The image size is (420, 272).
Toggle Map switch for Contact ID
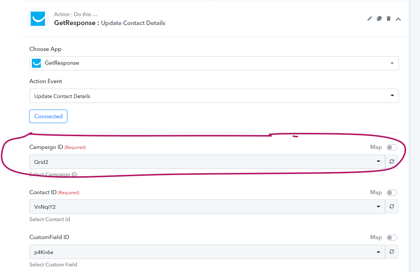(392, 193)
